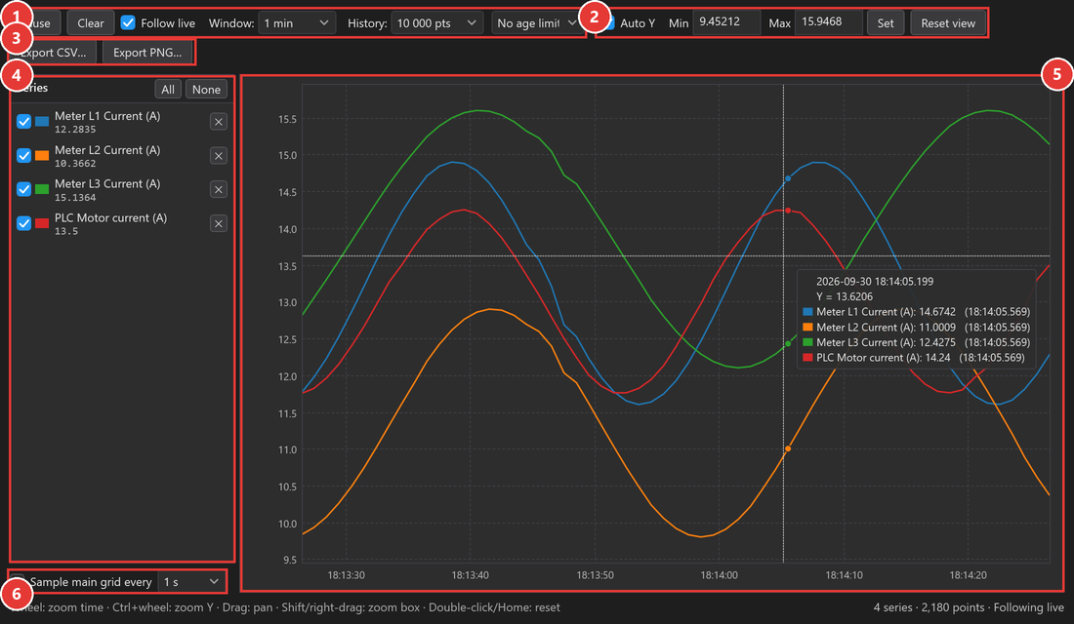1074x624 pixels.
Task: Click the orange Meter L2 color swatch
Action: (42, 155)
